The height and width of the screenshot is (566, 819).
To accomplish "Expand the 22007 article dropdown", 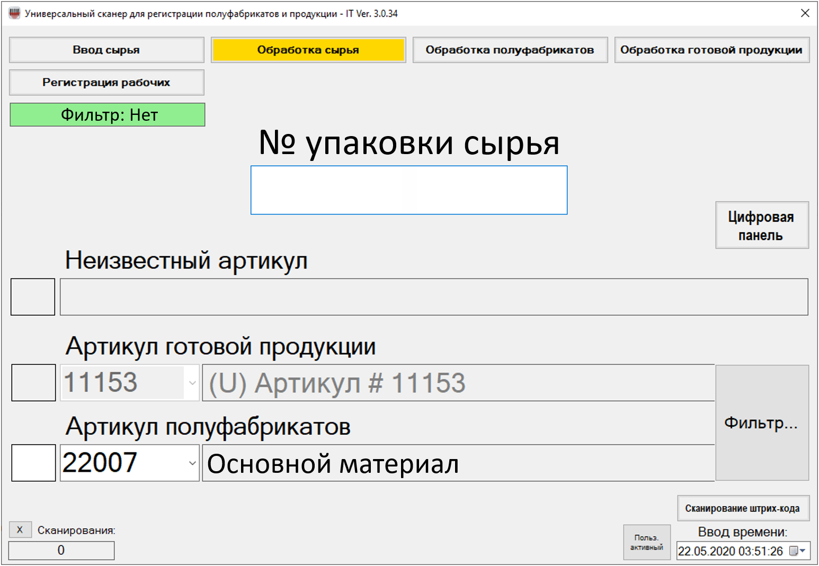I will pyautogui.click(x=192, y=463).
